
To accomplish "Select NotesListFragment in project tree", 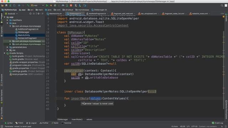I will [26, 38].
